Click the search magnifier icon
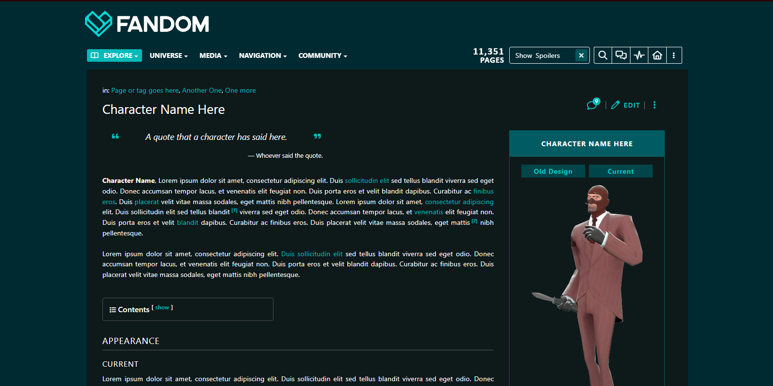 click(602, 55)
